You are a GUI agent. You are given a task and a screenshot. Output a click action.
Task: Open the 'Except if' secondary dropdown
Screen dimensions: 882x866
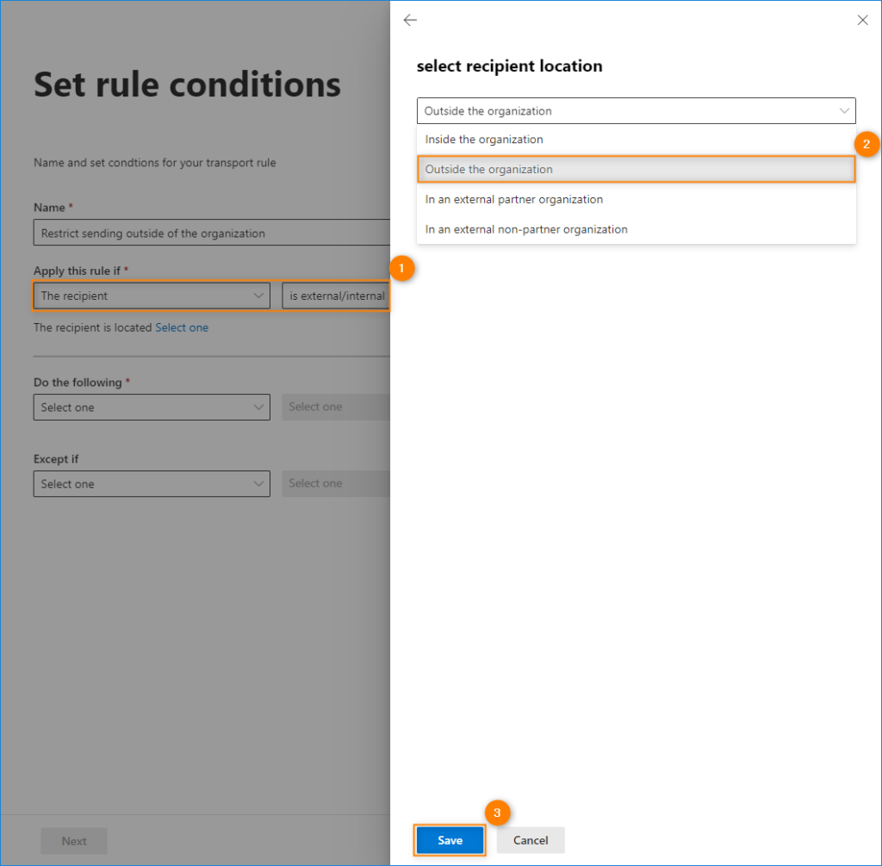(336, 483)
